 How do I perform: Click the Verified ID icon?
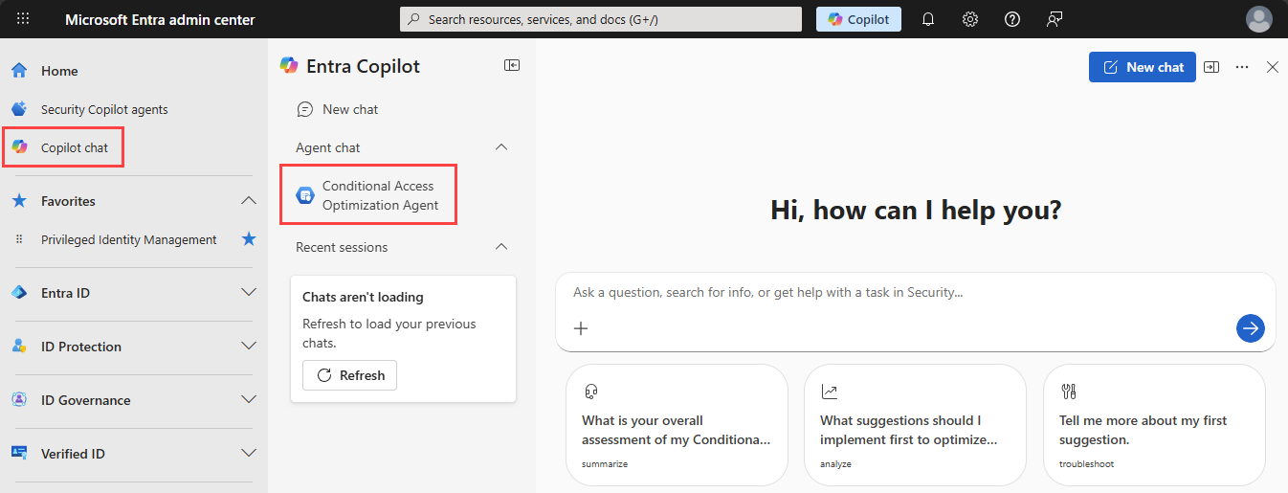pos(19,454)
